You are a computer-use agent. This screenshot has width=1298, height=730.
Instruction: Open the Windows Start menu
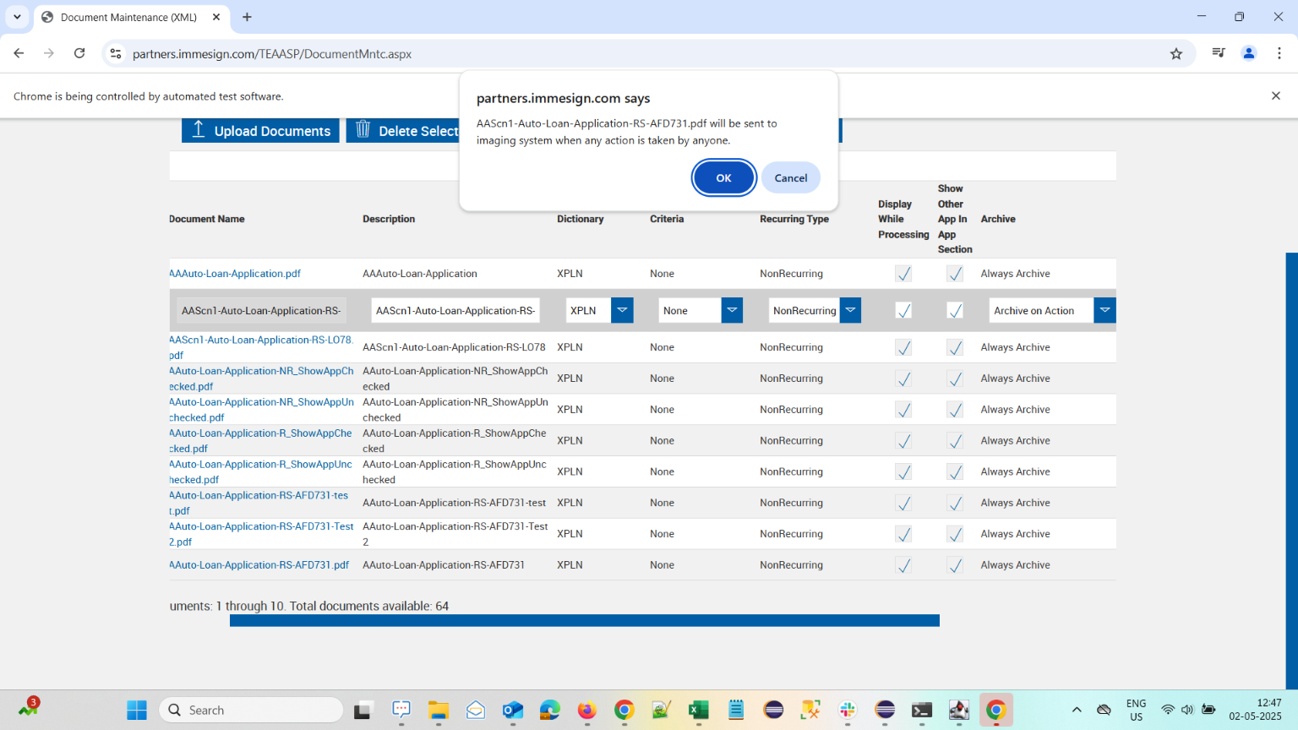tap(137, 710)
